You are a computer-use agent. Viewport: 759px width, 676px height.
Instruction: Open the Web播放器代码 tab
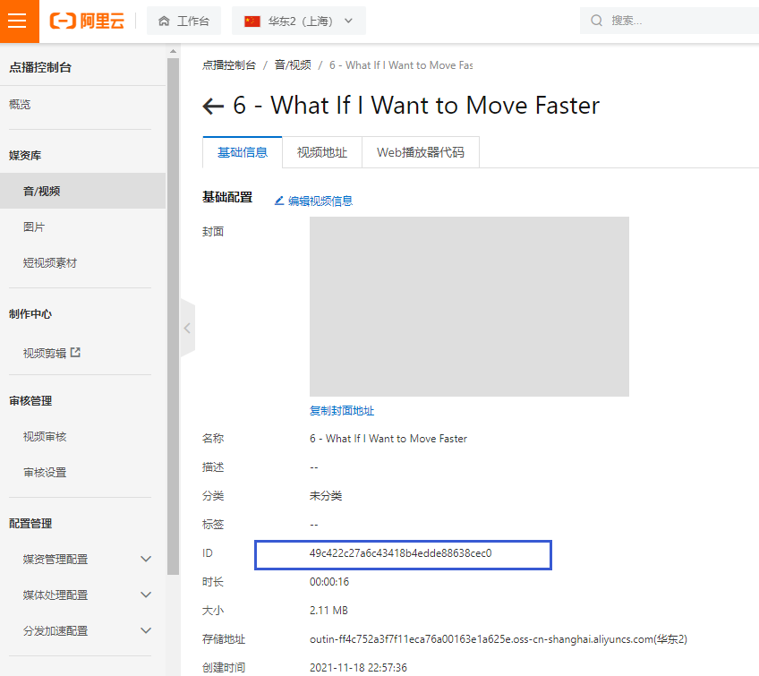(x=420, y=152)
